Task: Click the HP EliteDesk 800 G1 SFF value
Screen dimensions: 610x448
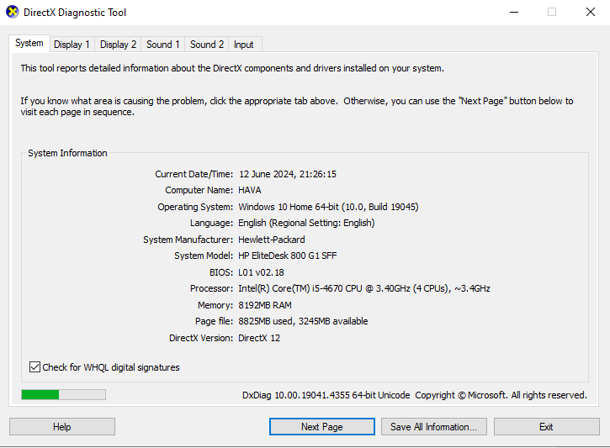Action: click(x=288, y=256)
